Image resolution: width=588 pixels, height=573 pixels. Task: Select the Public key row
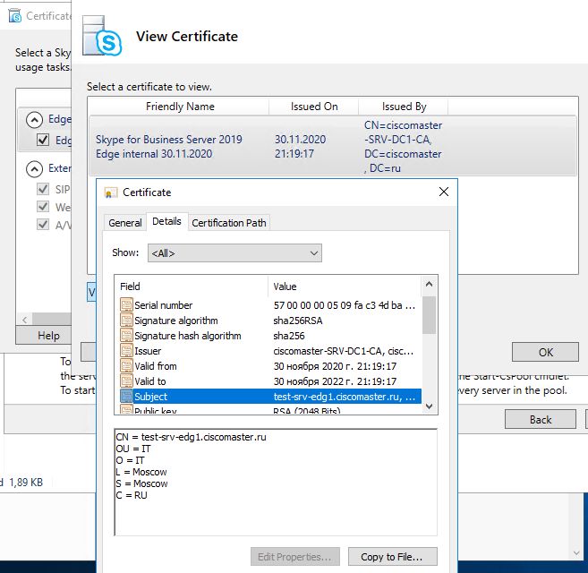pyautogui.click(x=268, y=410)
